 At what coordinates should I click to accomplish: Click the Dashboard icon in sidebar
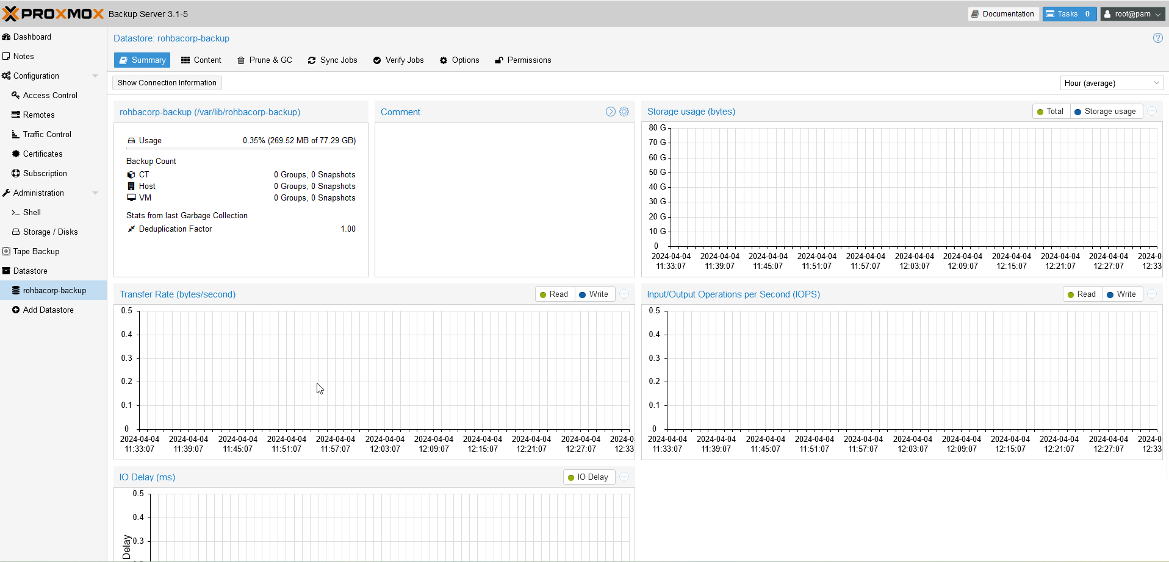click(6, 37)
